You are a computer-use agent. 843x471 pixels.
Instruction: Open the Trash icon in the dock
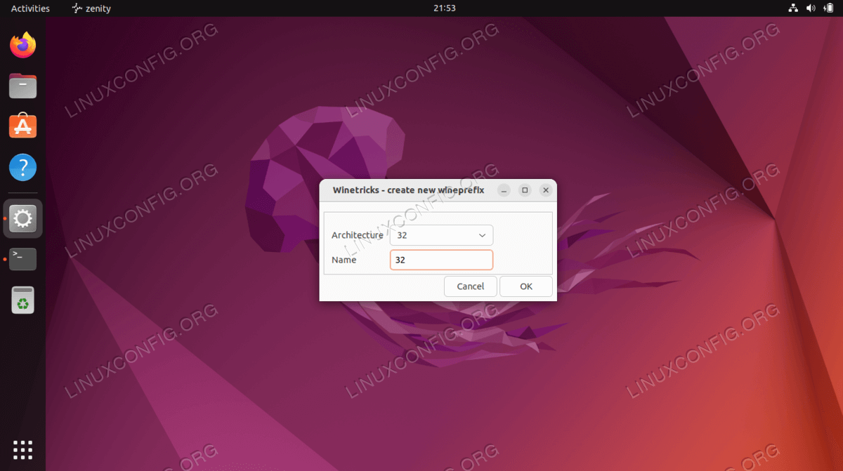click(x=23, y=300)
